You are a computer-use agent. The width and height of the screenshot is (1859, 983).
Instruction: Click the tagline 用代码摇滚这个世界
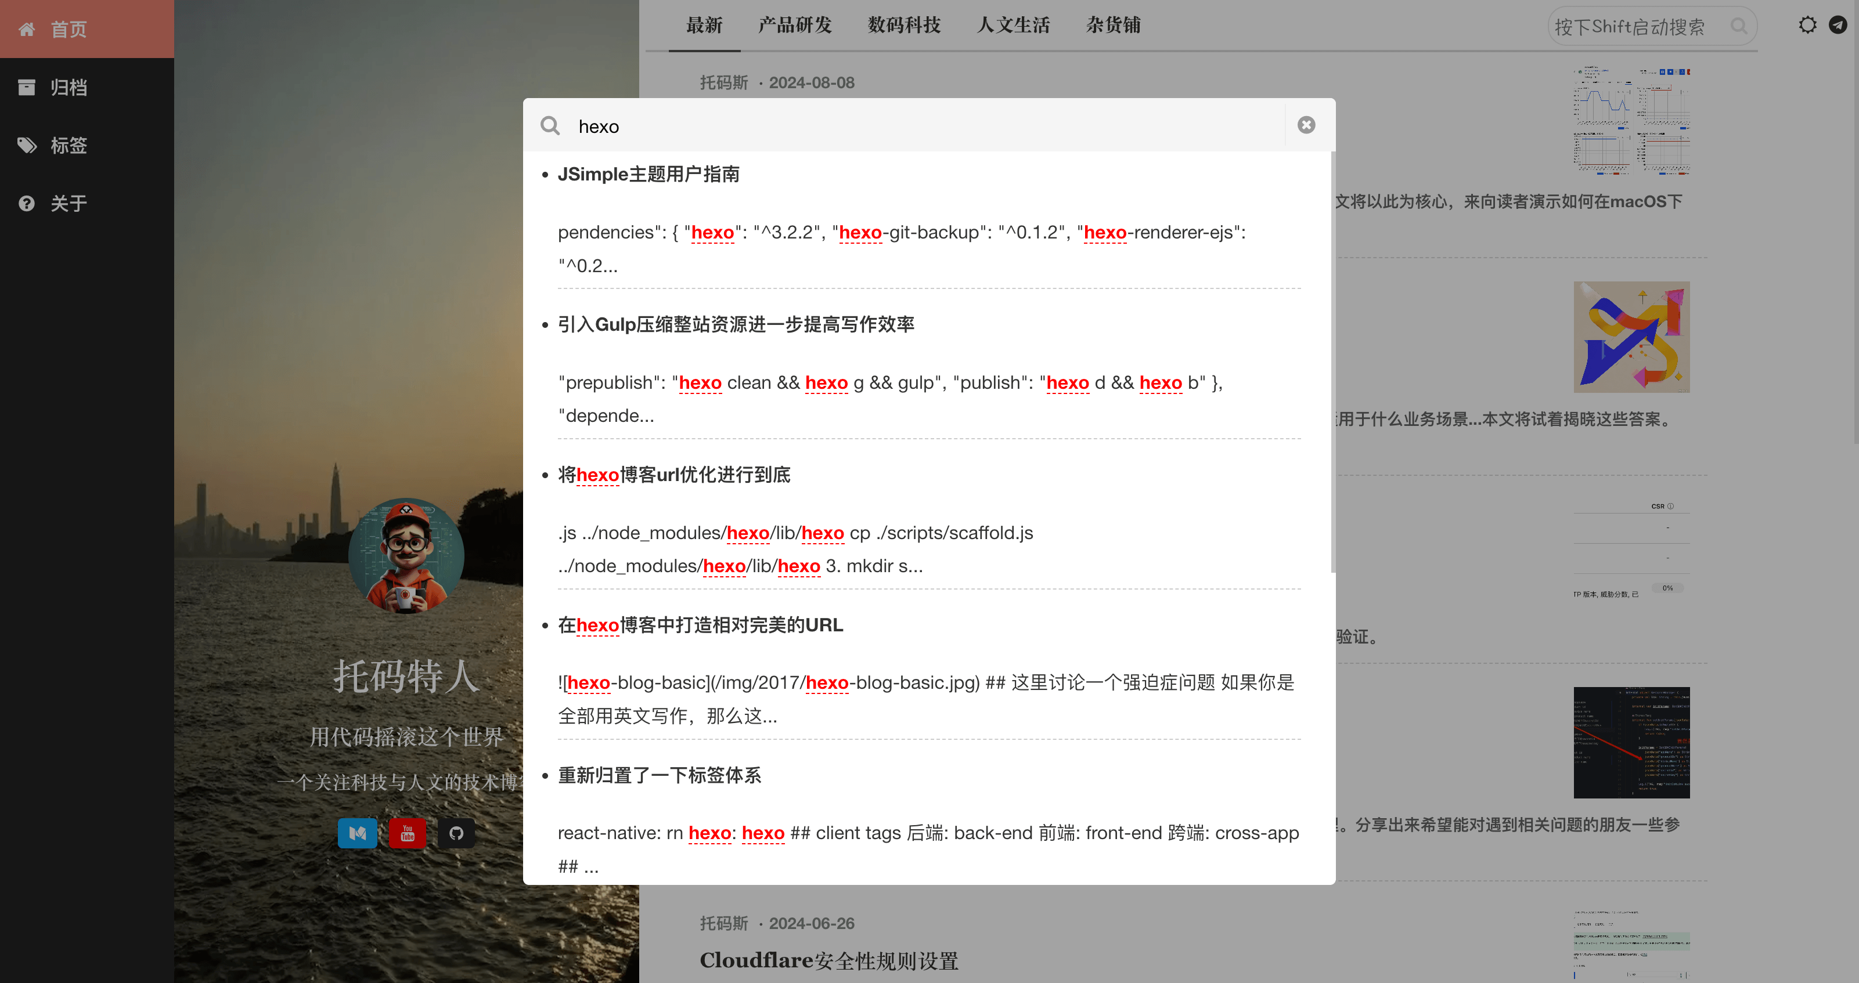click(x=406, y=737)
